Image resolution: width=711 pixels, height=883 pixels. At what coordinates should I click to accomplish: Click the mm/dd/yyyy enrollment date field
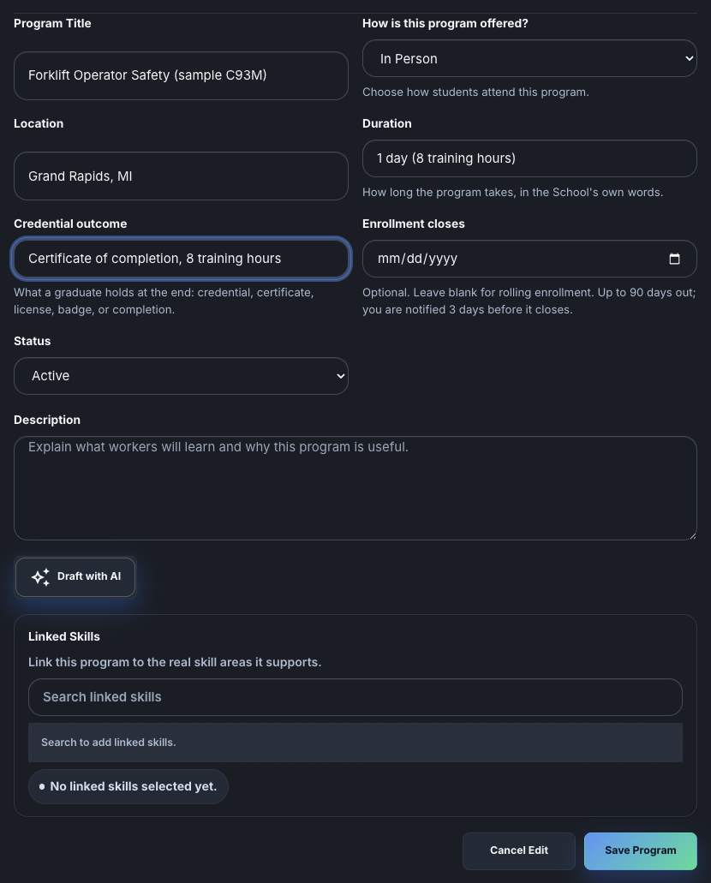(529, 259)
